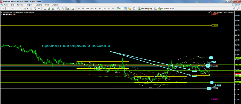Image resolution: width=241 pixels, height=104 pixels.
Task: Zoom in on the chart
Action: (x=59, y=9)
